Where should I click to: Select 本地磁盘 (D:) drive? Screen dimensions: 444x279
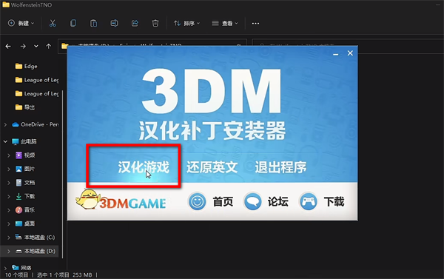pos(35,251)
